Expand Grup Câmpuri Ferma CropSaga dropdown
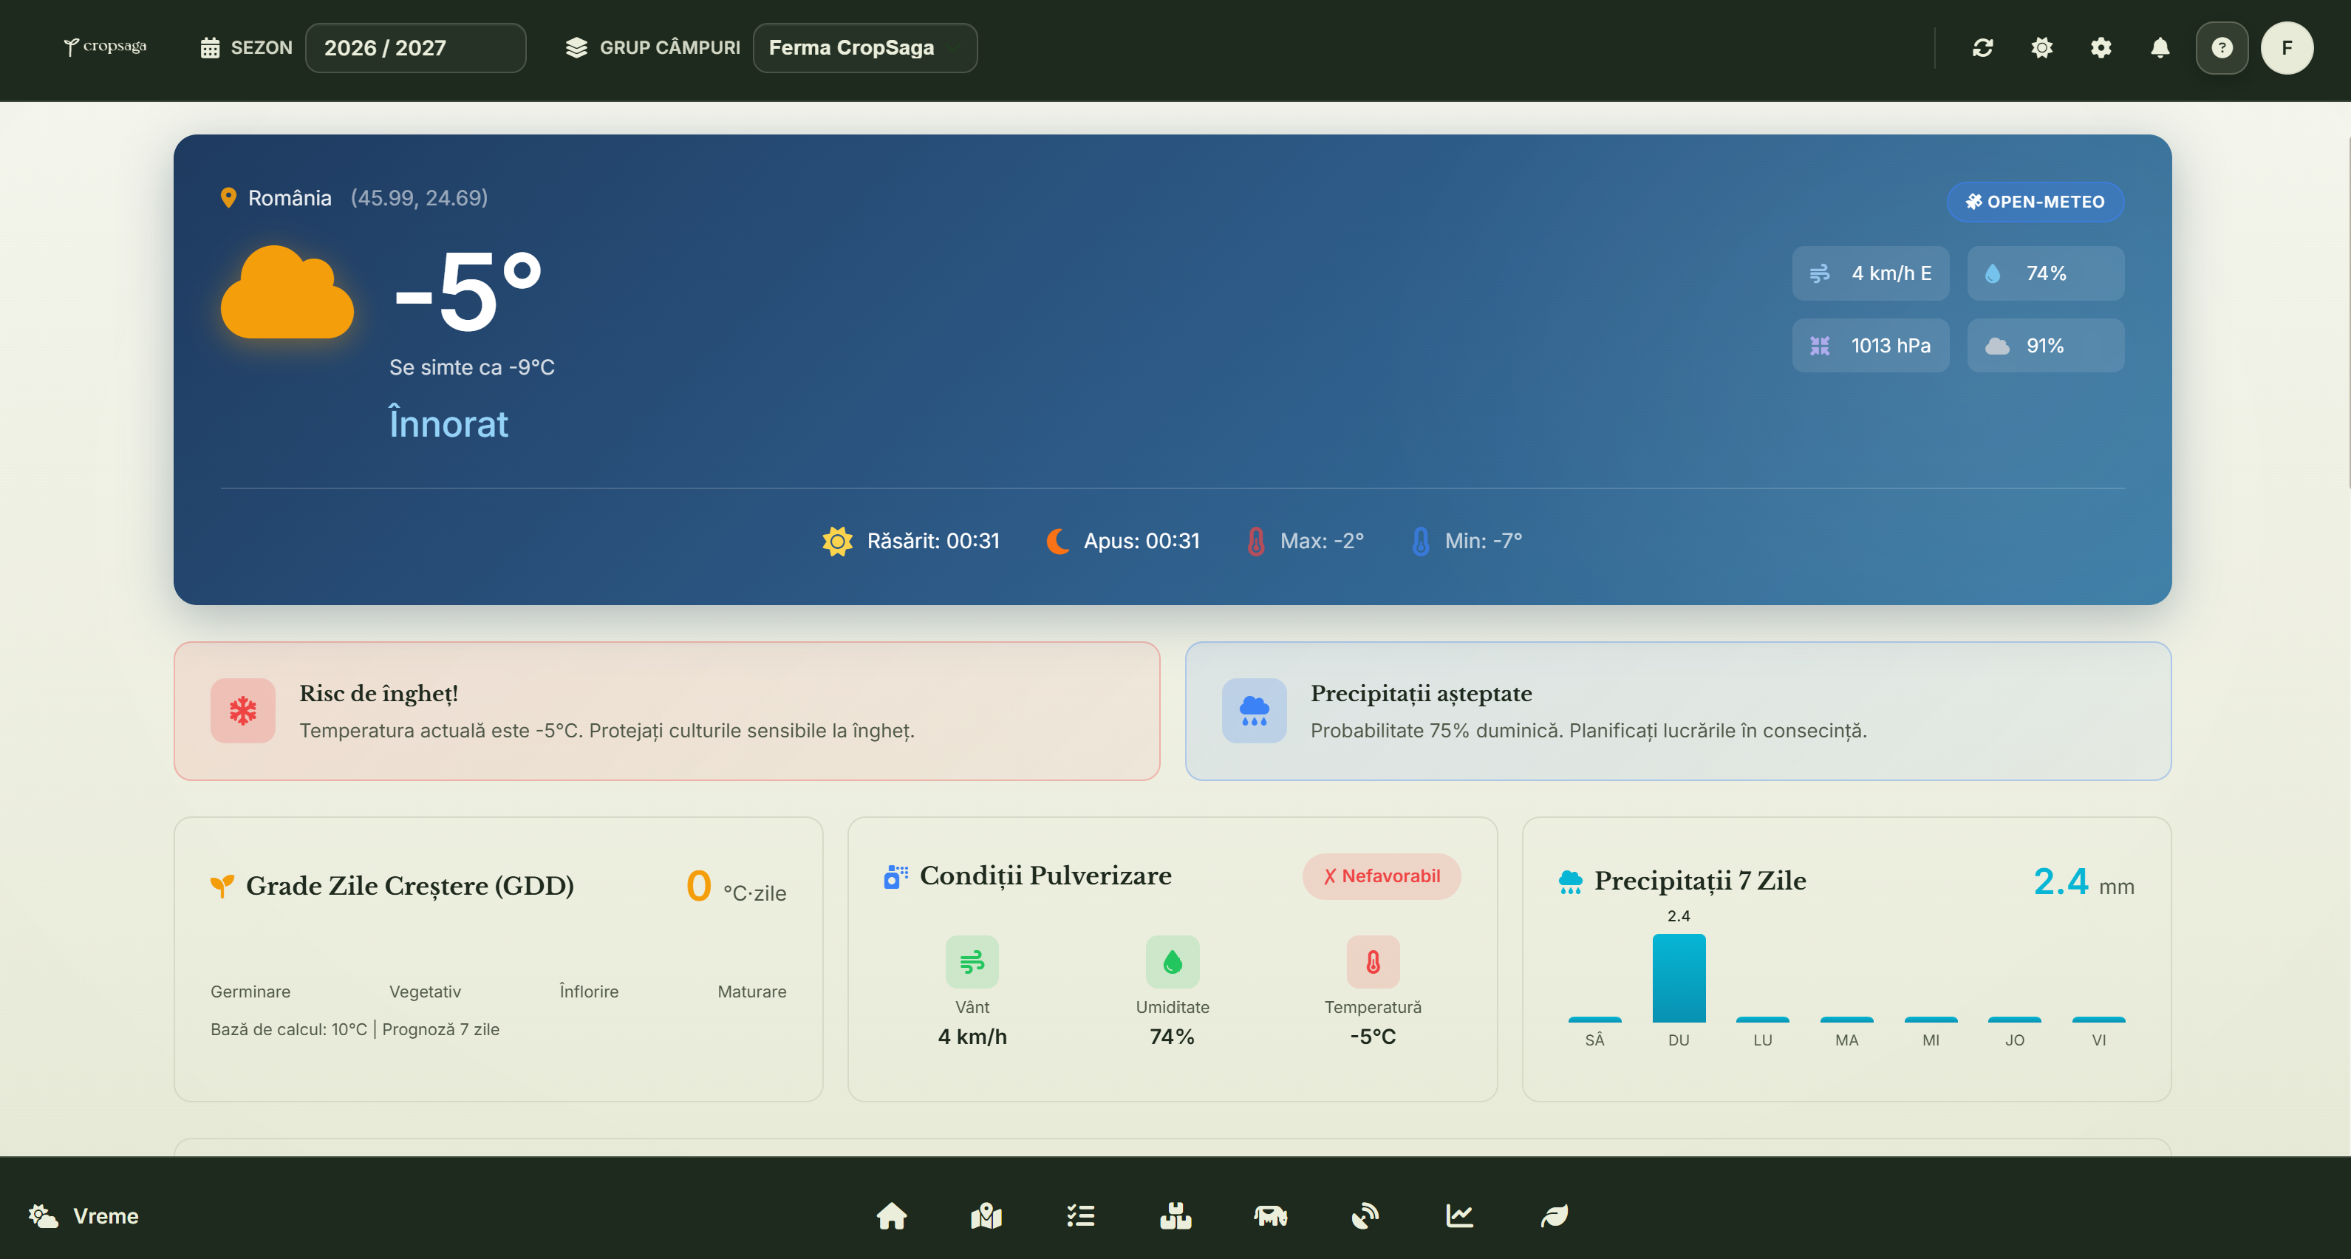Viewport: 2351px width, 1259px height. [864, 47]
